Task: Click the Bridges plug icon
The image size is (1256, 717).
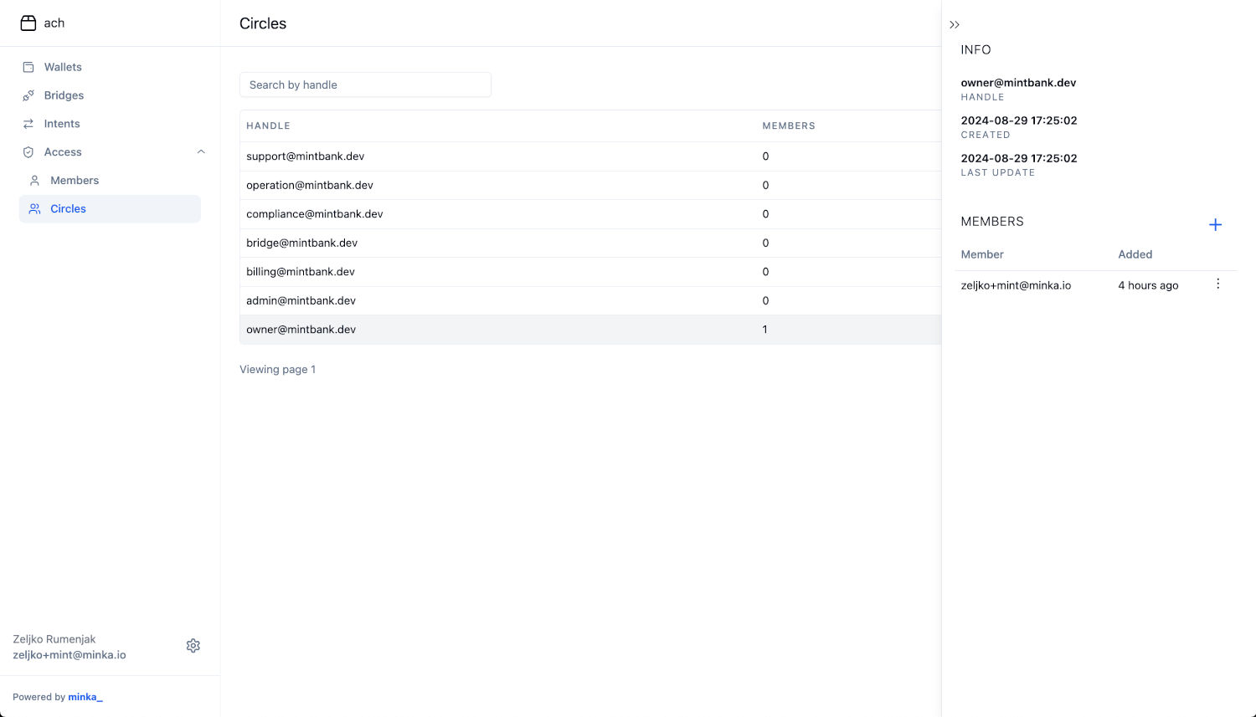Action: pos(28,95)
